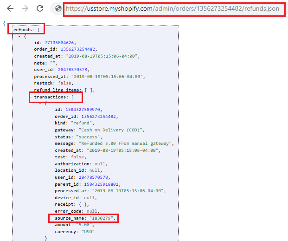
Task: Click the receipt empty object value
Action: click(83, 204)
